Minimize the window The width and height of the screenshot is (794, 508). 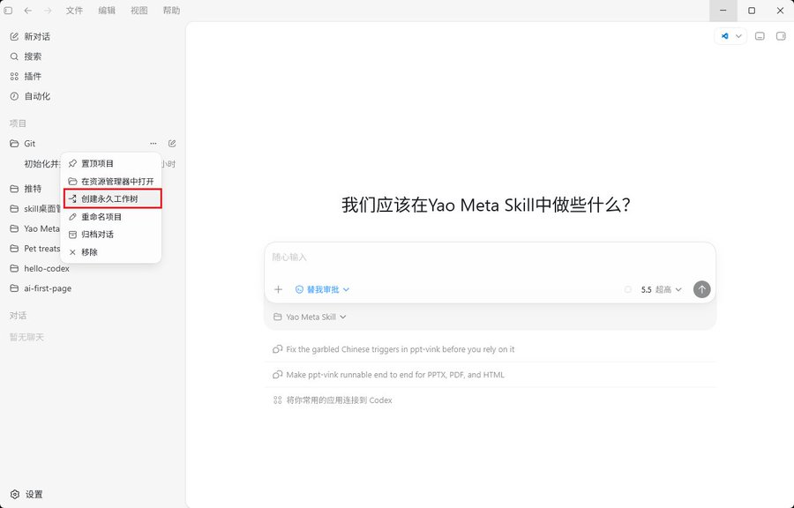tap(723, 10)
